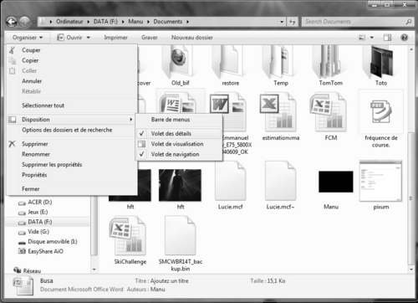
Task: Click the change view icon
Action: click(362, 38)
